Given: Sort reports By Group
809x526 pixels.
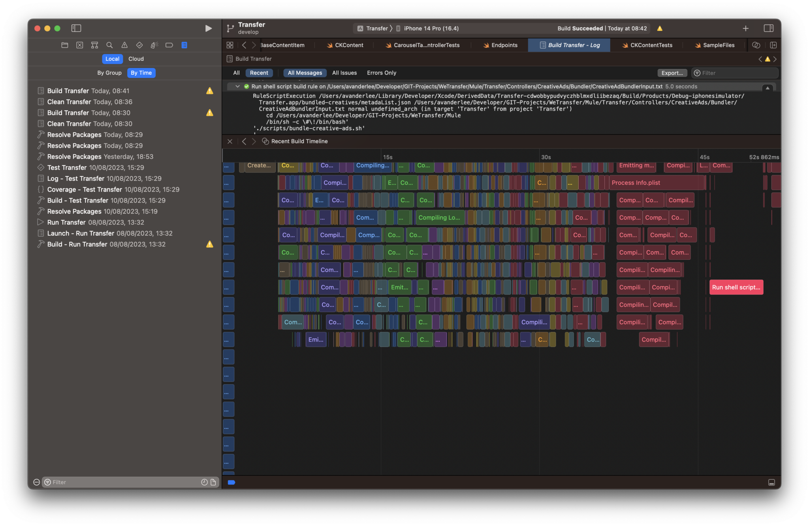Looking at the screenshot, I should [109, 73].
